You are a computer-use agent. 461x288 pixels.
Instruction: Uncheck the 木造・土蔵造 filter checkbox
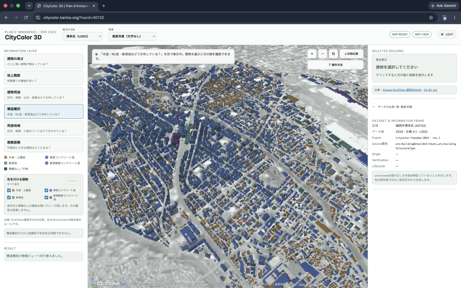coord(9,190)
